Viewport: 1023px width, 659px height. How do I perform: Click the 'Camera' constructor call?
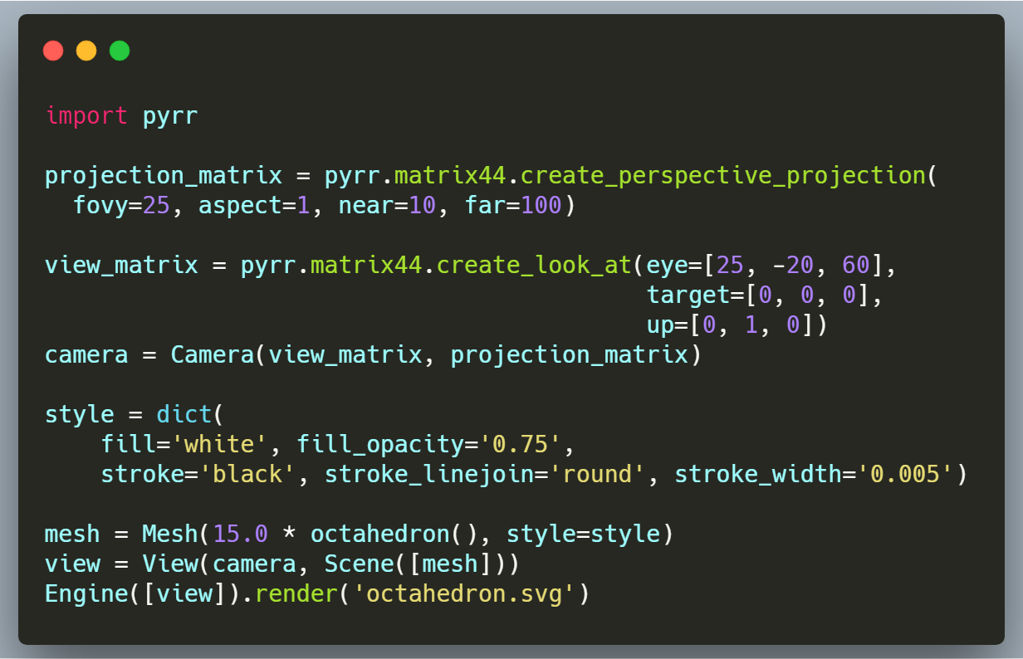click(x=213, y=354)
